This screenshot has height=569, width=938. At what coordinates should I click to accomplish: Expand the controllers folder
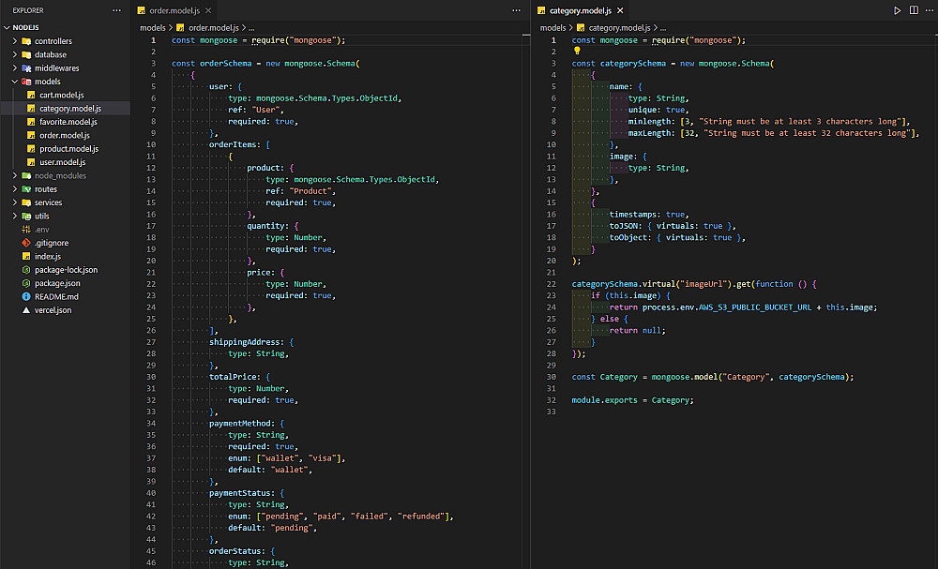pos(53,41)
